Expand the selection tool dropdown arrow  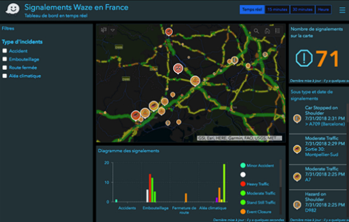pos(113,30)
